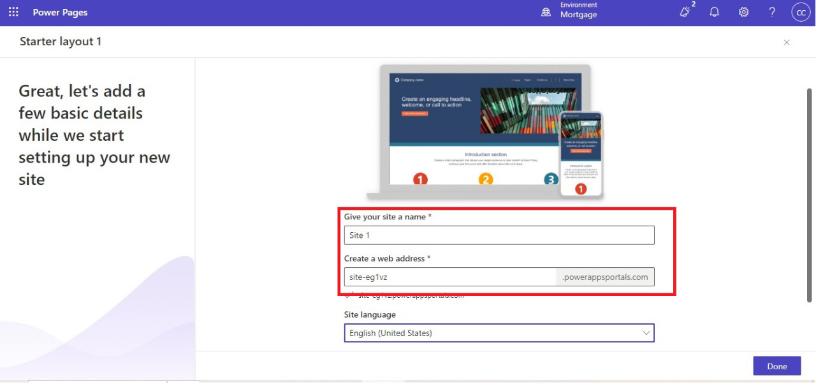Click the Environment globe icon
The image size is (816, 389).
pos(546,12)
